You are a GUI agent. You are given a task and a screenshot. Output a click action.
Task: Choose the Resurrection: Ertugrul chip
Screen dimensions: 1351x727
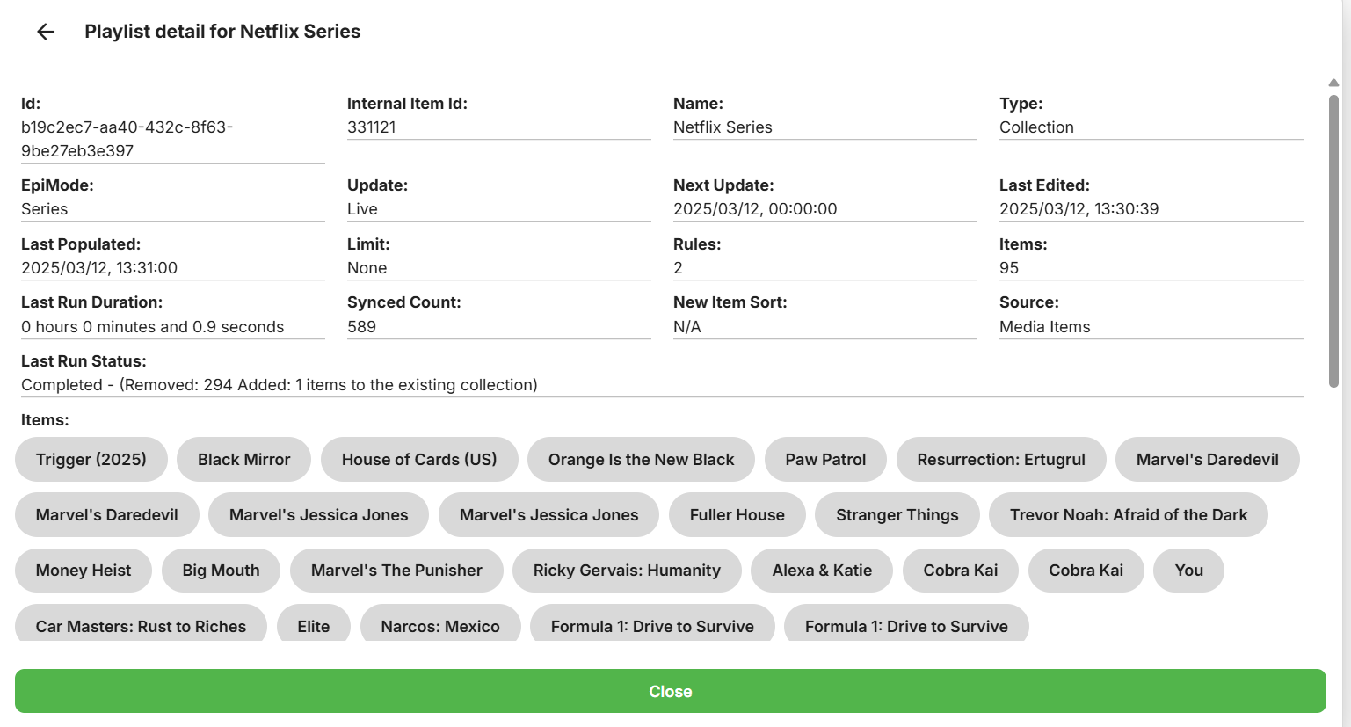click(1001, 460)
